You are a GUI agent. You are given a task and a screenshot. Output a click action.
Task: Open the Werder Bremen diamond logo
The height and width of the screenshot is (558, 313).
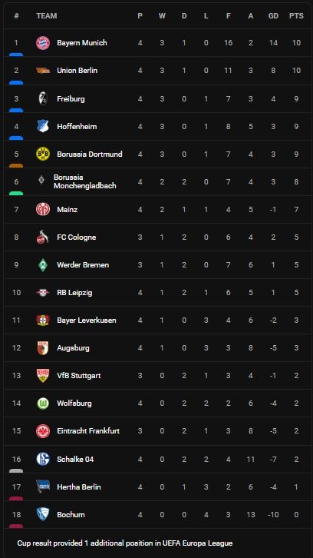43,264
